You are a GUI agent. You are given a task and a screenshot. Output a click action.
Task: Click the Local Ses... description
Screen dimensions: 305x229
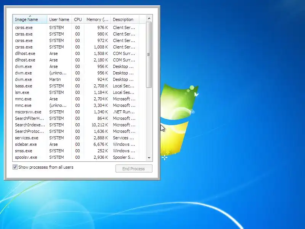click(x=124, y=92)
